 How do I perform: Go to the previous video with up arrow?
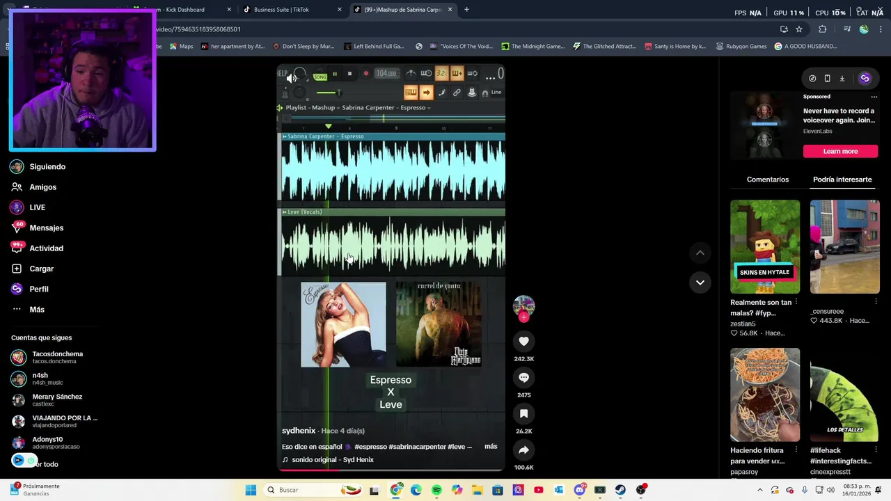[x=700, y=253]
